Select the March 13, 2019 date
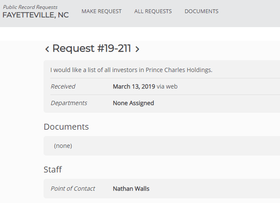Image resolution: width=280 pixels, height=203 pixels. [134, 86]
